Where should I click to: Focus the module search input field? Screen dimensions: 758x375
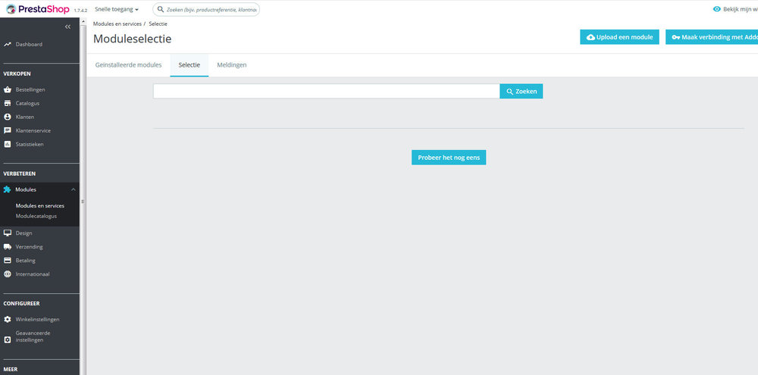tap(326, 92)
